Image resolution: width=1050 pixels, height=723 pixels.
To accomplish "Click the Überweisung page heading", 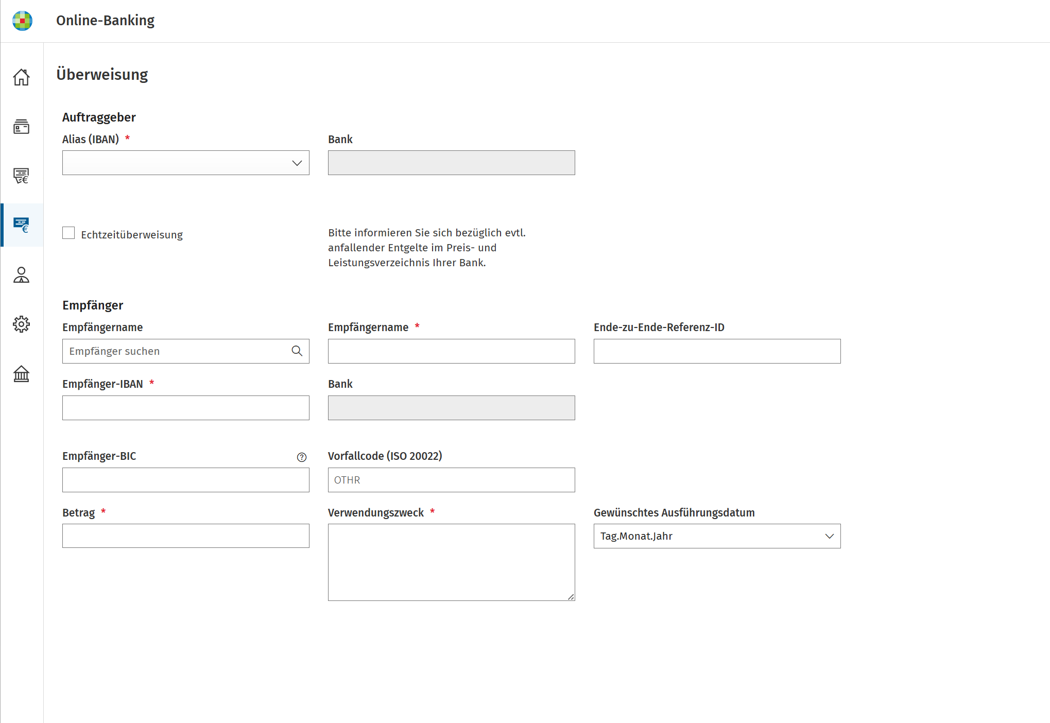I will tap(102, 75).
